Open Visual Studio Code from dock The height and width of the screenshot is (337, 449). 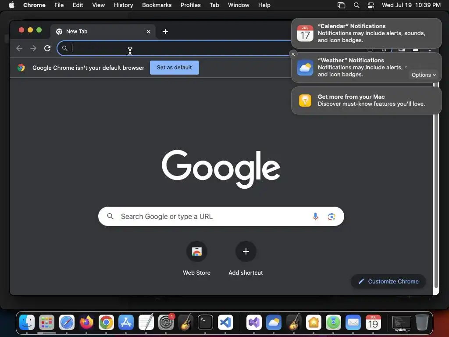tap(225, 323)
